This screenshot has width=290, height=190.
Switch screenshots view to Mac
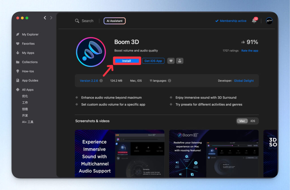coord(242,121)
